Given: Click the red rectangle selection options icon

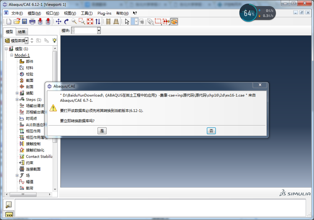Looking at the screenshot, I should 158,21.
